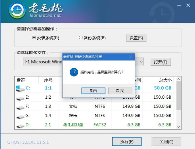Screen dimensions: 195x149
Task: Select the G: drive icon
Action: (x=20, y=117)
